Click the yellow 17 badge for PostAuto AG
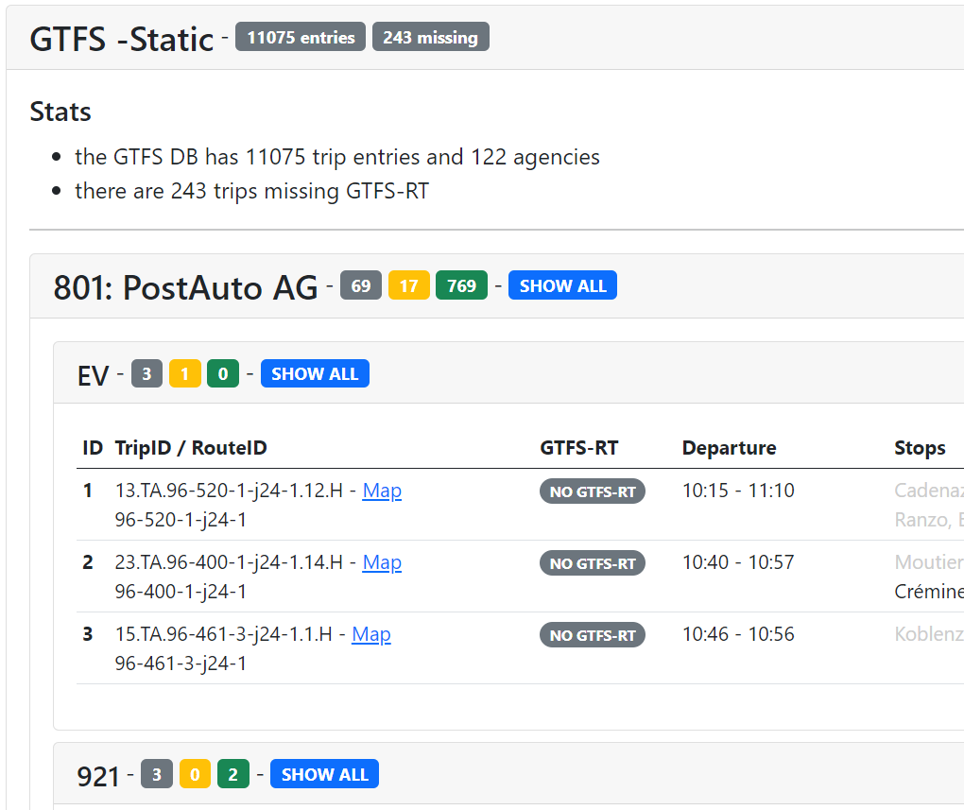This screenshot has height=810, width=964. click(409, 285)
